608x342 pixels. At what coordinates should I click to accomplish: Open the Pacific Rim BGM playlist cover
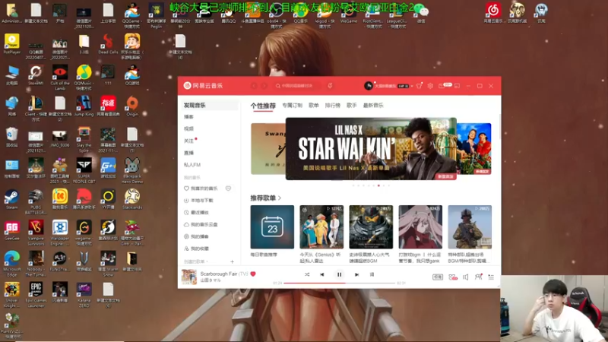[371, 226]
